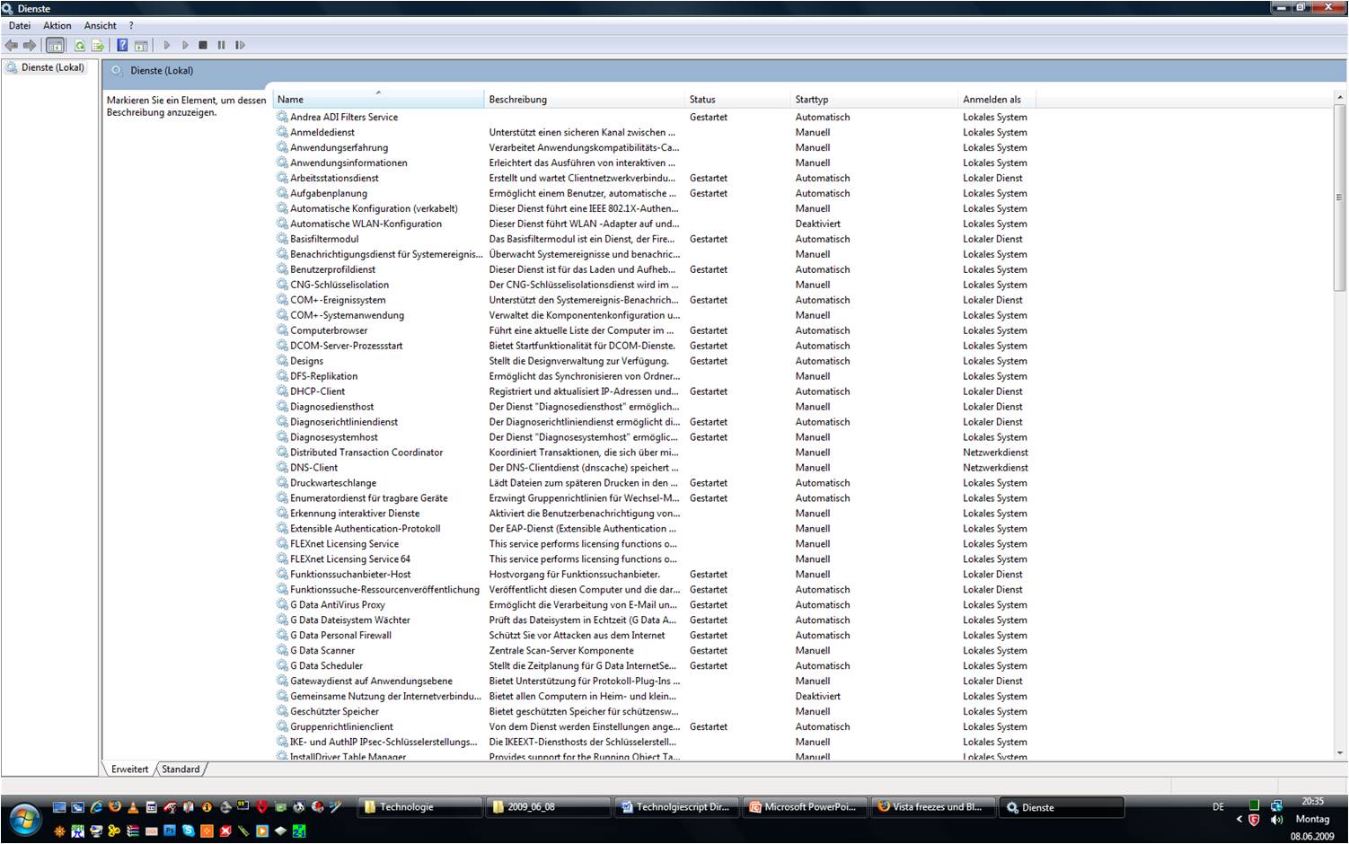Screen dimensions: 1349x844
Task: Launch Internet Explorer from quick launch
Action: [96, 807]
